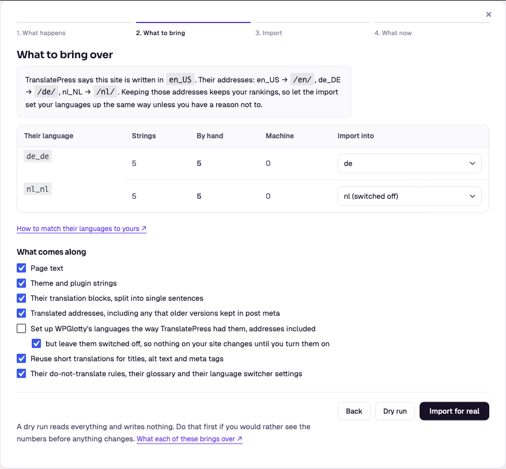Click the /en/ address code
This screenshot has height=469, width=506.
pyautogui.click(x=302, y=80)
